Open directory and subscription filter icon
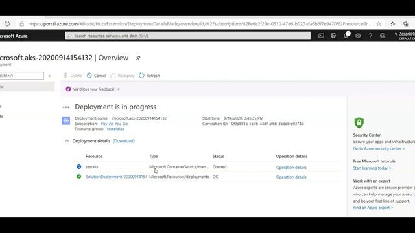415x233 pixels. click(x=333, y=36)
